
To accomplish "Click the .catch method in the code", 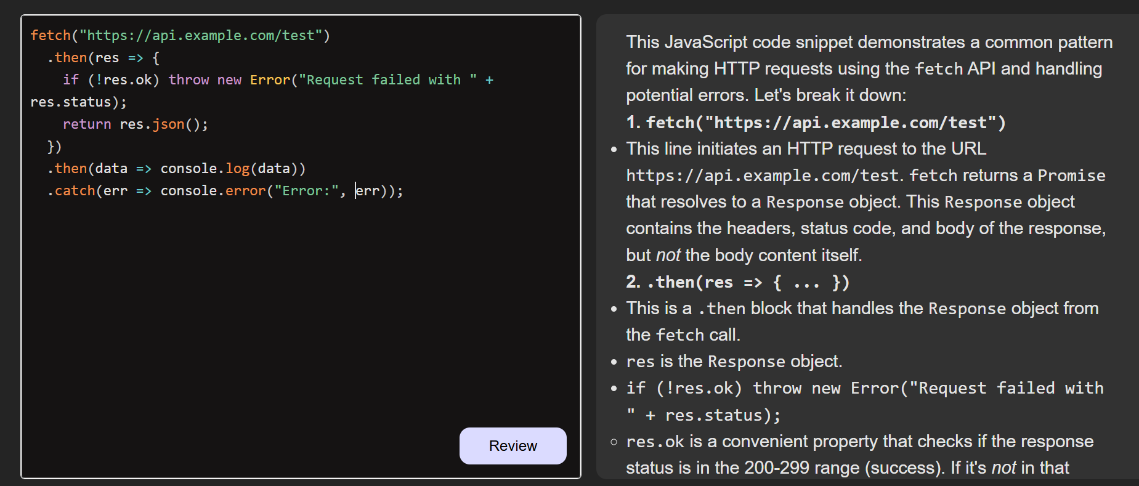I will coord(71,191).
